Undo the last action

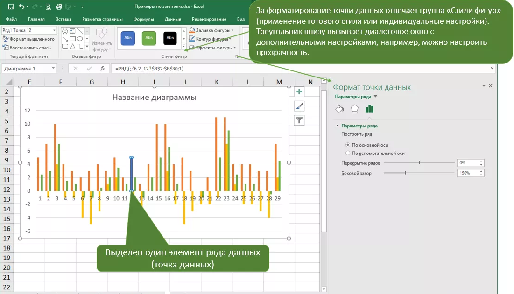click(21, 7)
